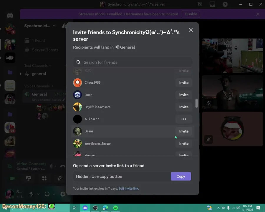The image size is (265, 212).
Task: Click the pending button next to Alipure
Action: (x=184, y=119)
